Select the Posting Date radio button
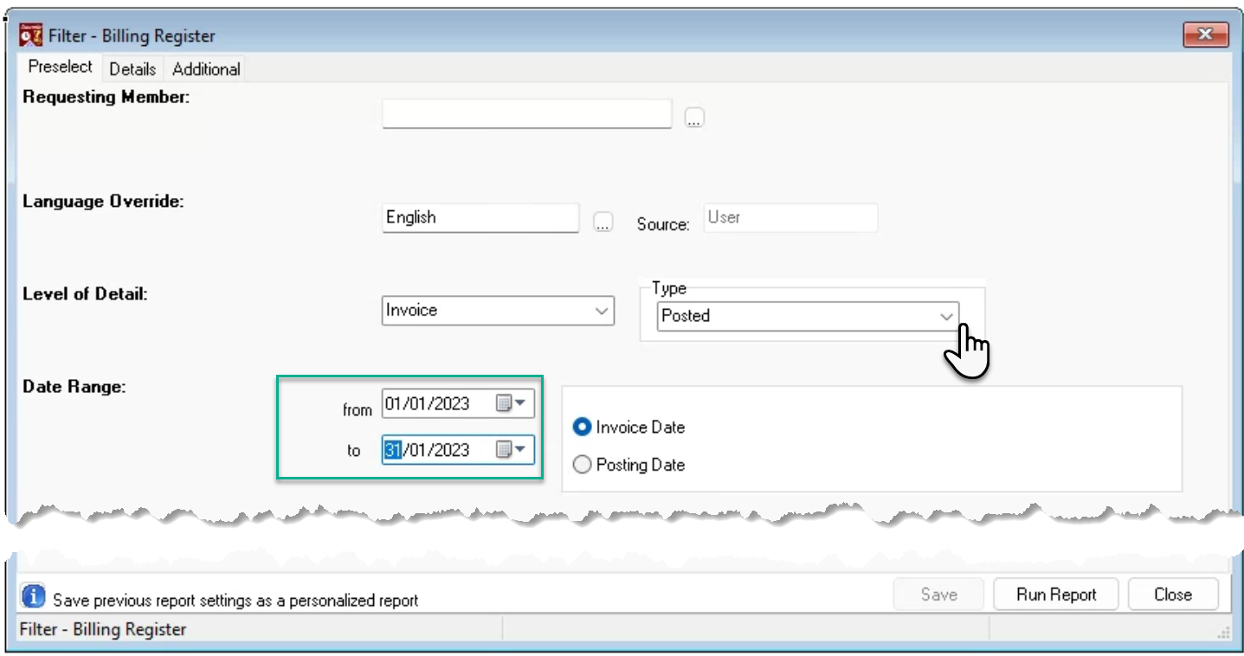This screenshot has width=1244, height=656. click(x=582, y=465)
